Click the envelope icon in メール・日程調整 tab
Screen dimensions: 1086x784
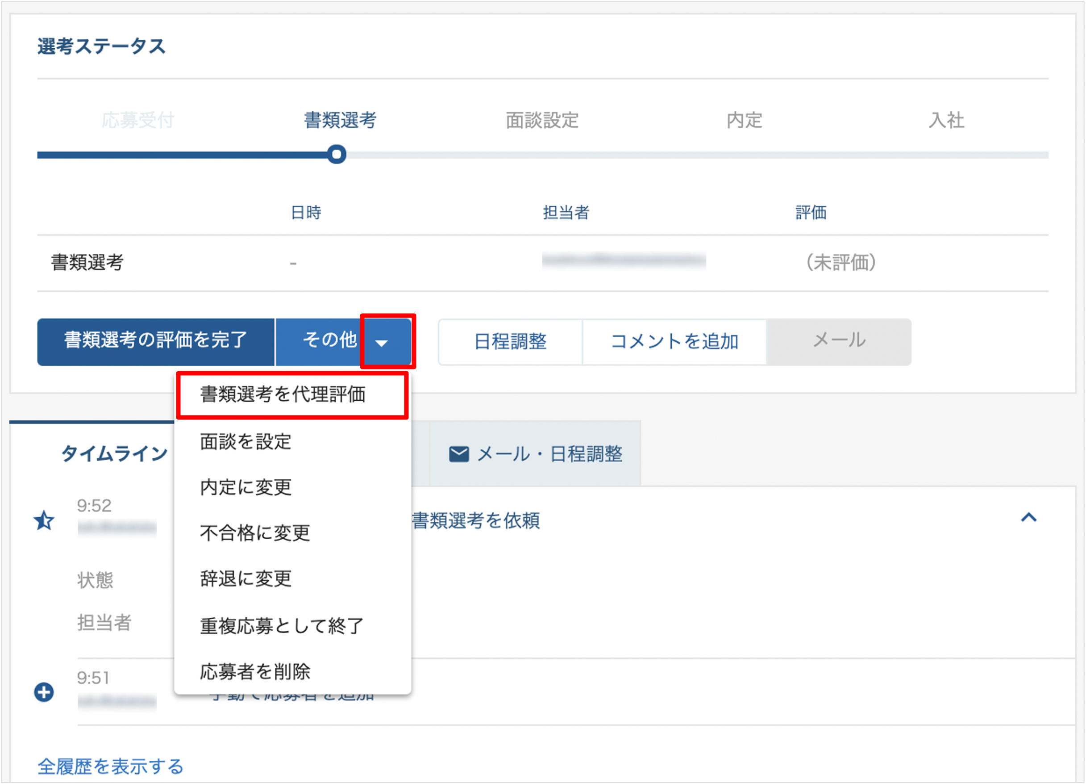pyautogui.click(x=459, y=454)
